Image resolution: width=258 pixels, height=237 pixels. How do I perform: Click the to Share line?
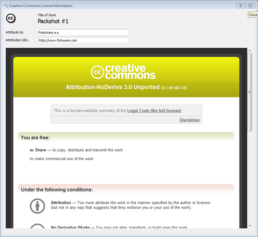(x=76, y=150)
